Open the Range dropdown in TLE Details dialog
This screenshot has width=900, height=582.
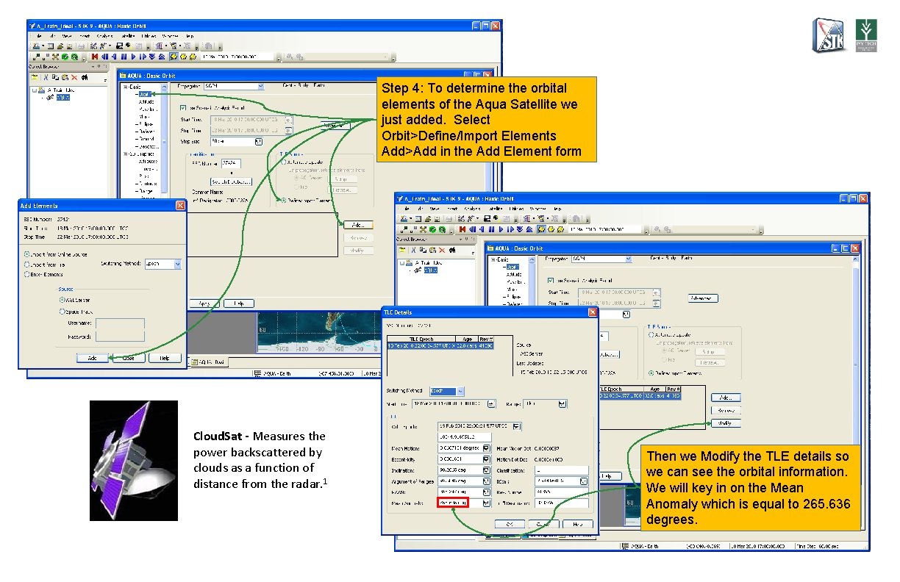[562, 404]
